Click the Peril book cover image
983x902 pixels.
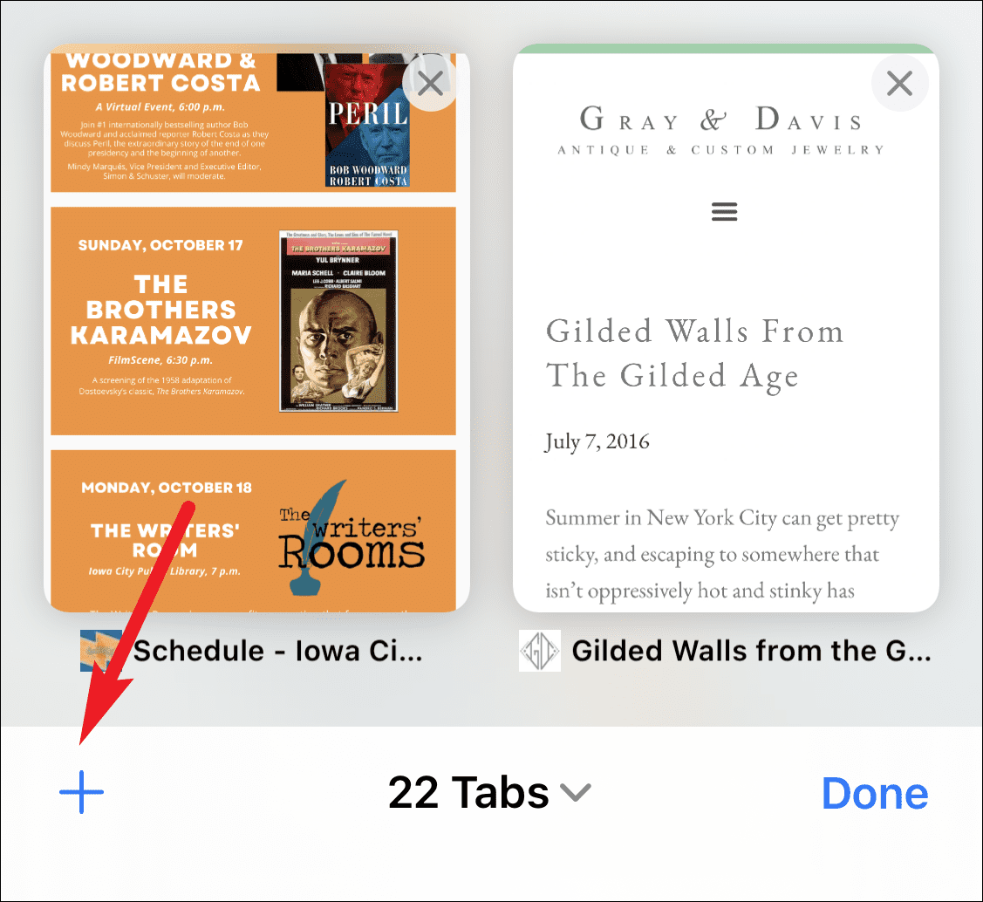point(367,124)
